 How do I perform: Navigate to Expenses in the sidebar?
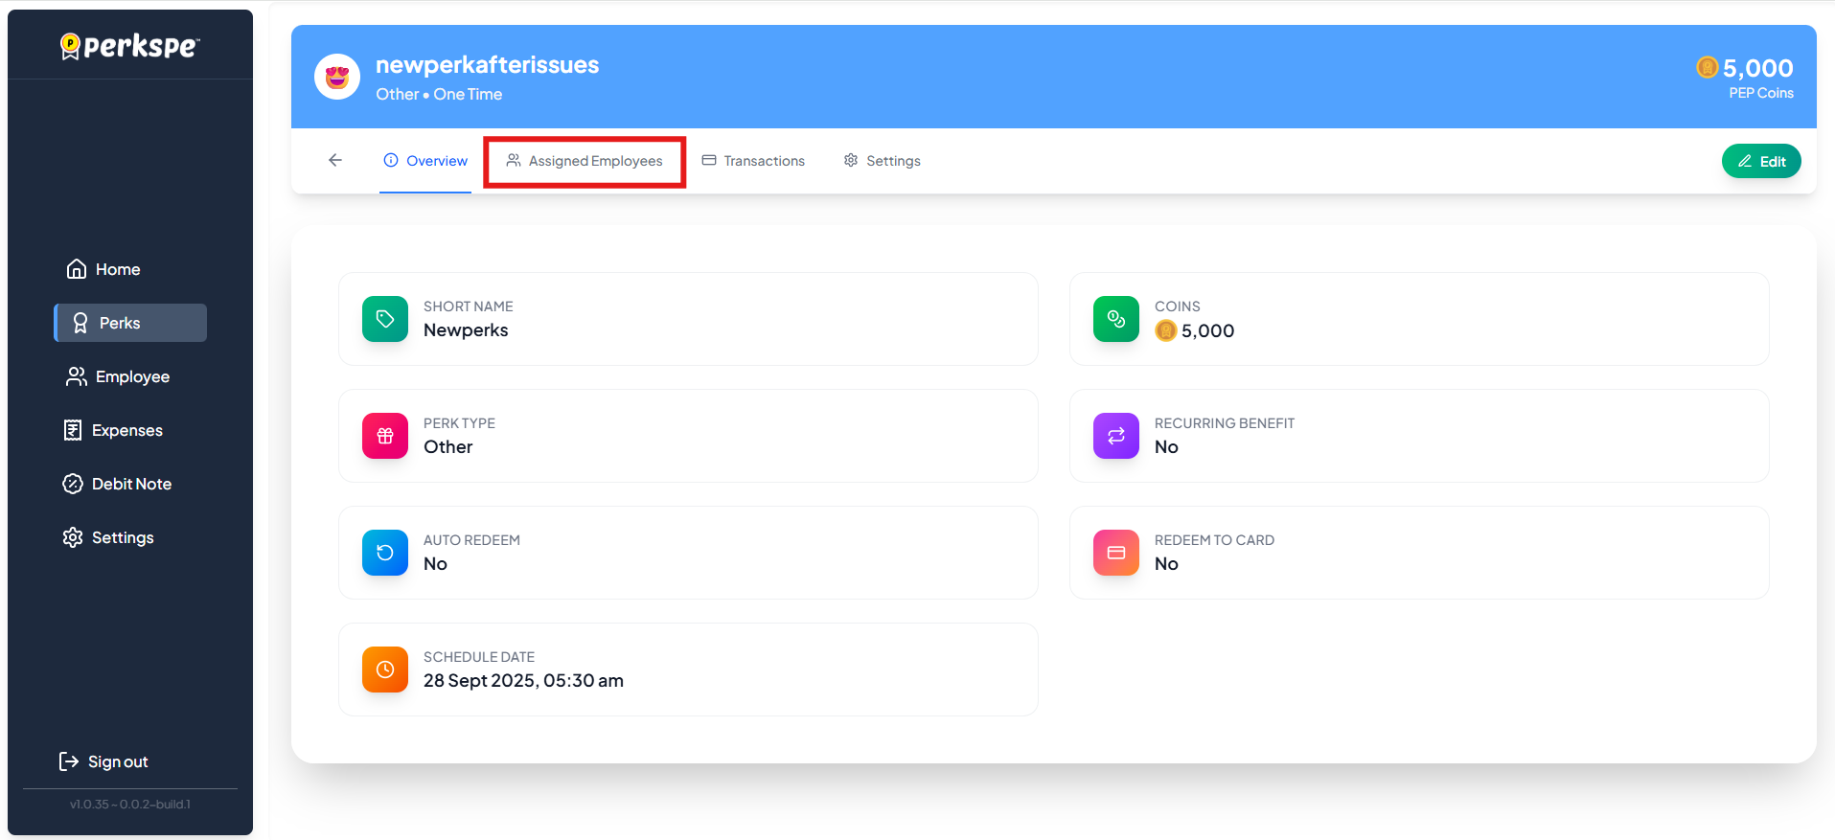113,430
